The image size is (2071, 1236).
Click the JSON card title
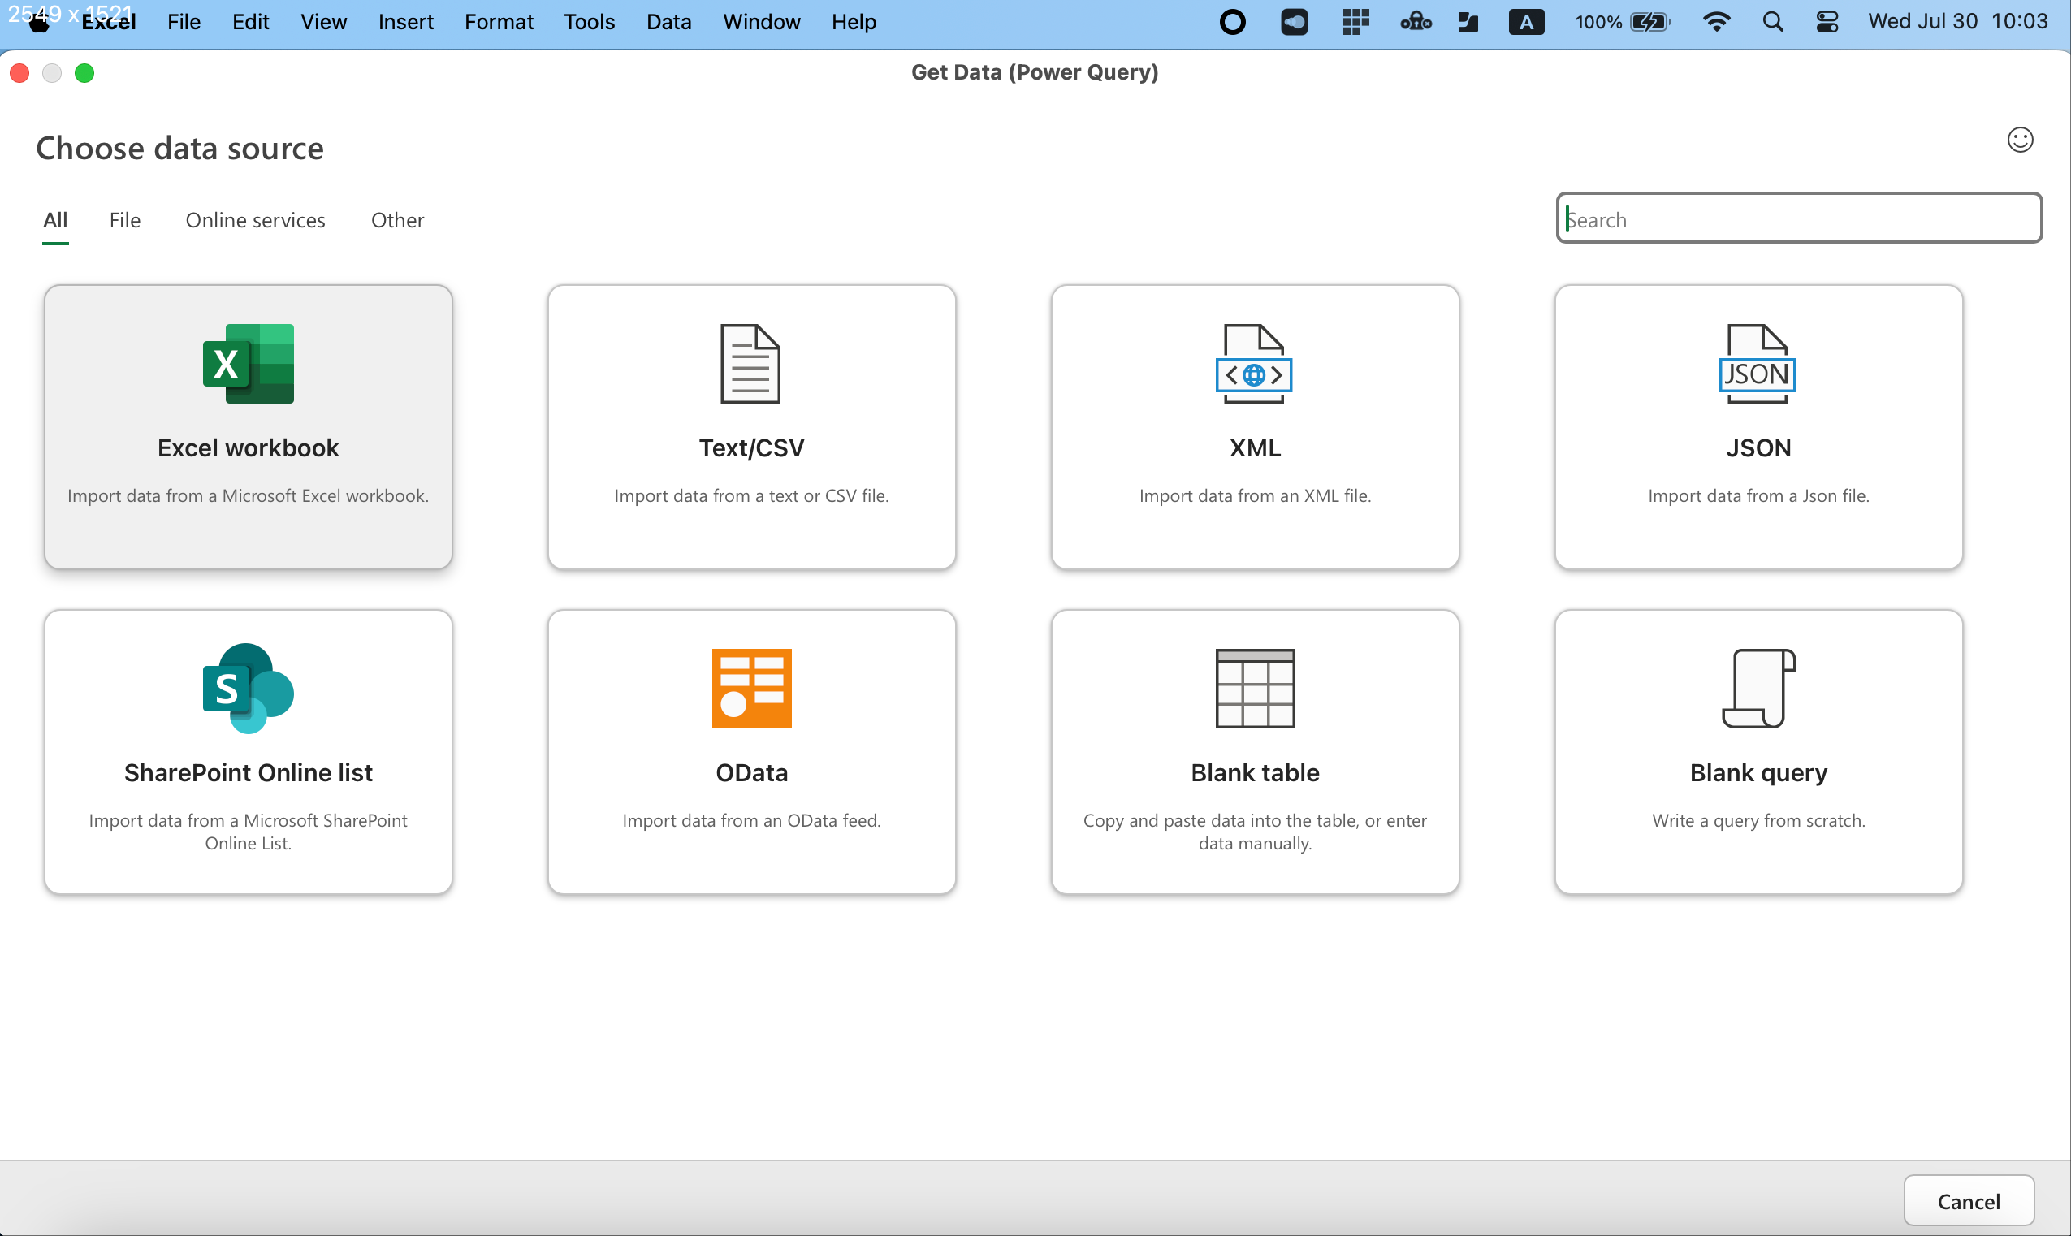pos(1758,448)
